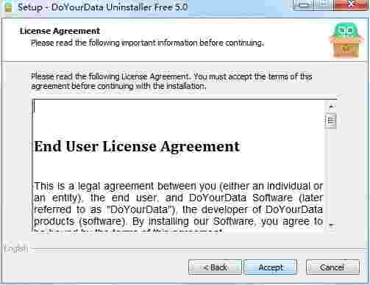Screen dimensions: 370x285
Task: Click the 'This is a legal agreement' paragraph
Action: point(178,207)
